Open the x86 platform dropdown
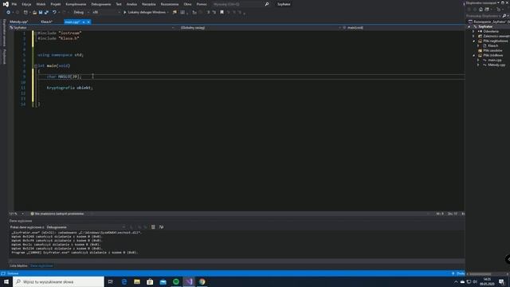The height and width of the screenshot is (287, 510). [106, 13]
